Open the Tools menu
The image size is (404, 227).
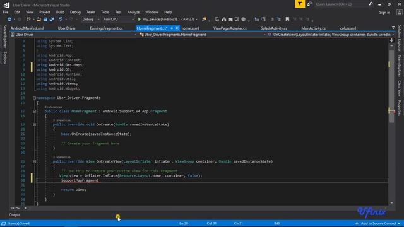tap(105, 12)
